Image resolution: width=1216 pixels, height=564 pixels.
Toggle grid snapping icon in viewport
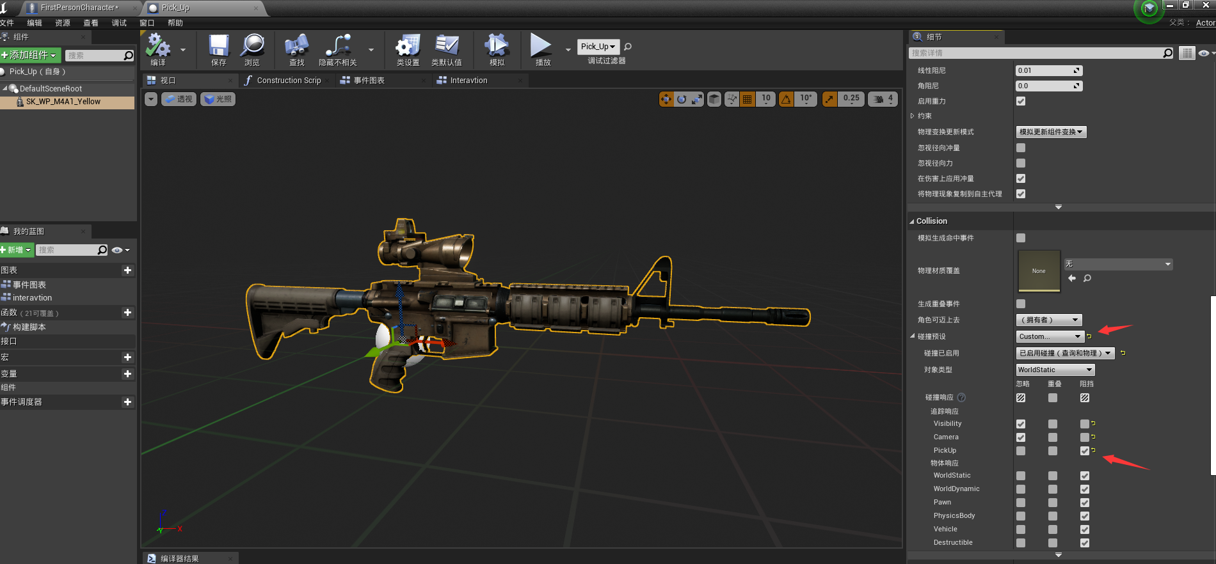[x=748, y=99]
